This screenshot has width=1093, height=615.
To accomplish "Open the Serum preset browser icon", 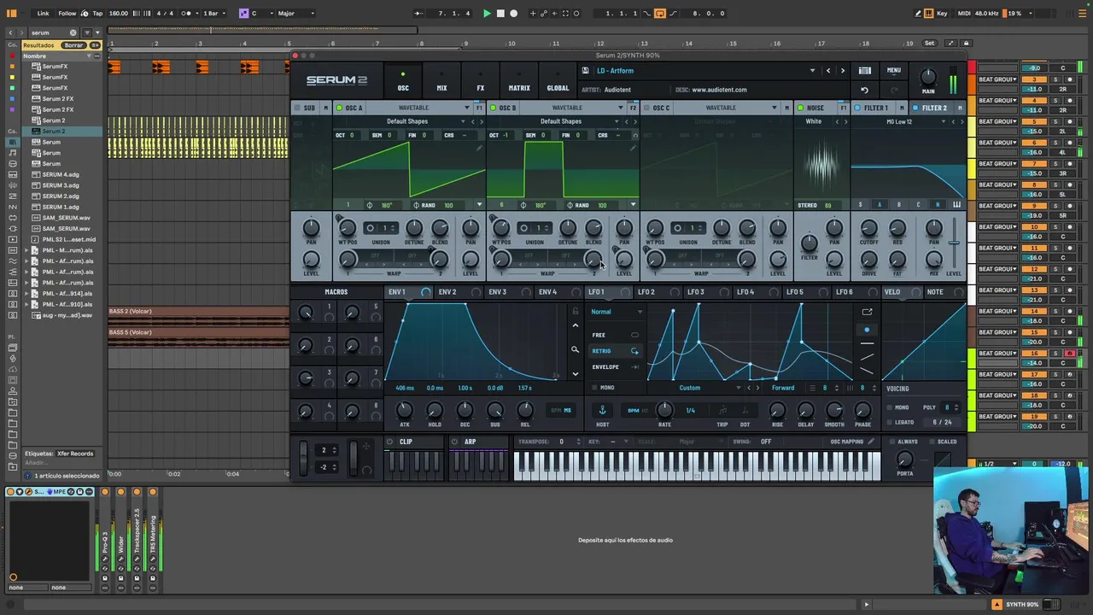I will click(x=865, y=71).
